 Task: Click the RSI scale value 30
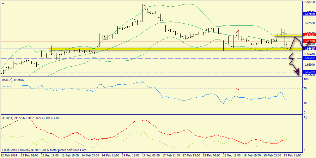306,103
